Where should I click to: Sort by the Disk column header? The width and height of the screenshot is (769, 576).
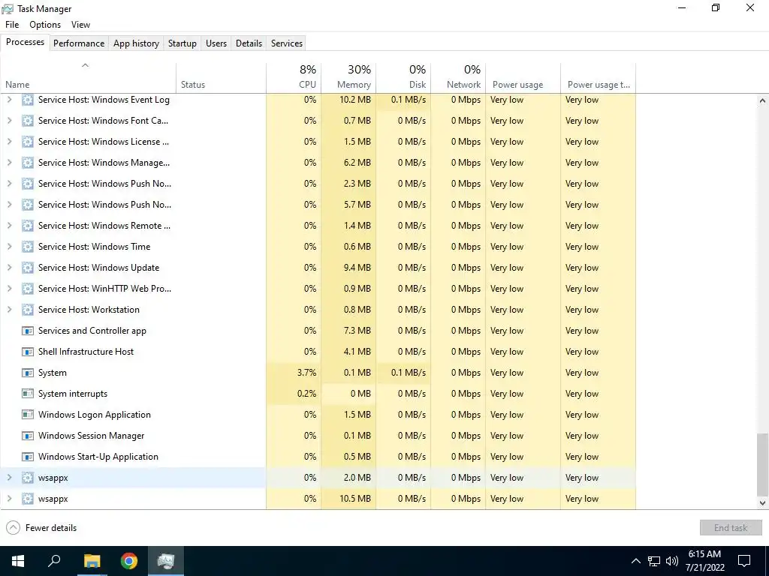[403, 78]
